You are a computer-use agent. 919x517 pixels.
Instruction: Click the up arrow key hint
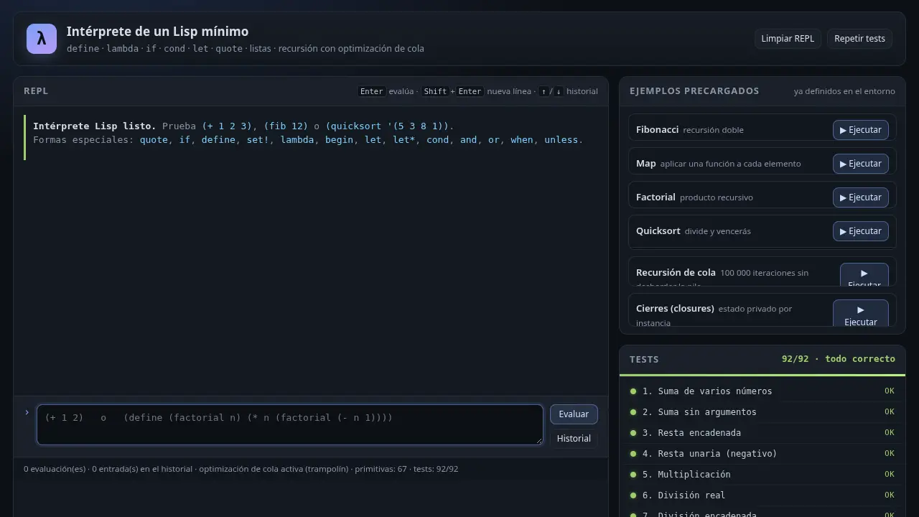544,91
